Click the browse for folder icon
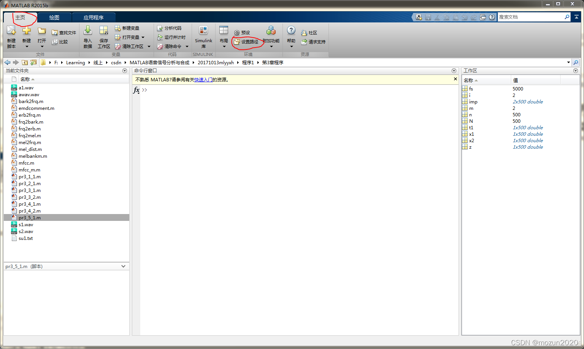This screenshot has width=584, height=349. pyautogui.click(x=33, y=62)
